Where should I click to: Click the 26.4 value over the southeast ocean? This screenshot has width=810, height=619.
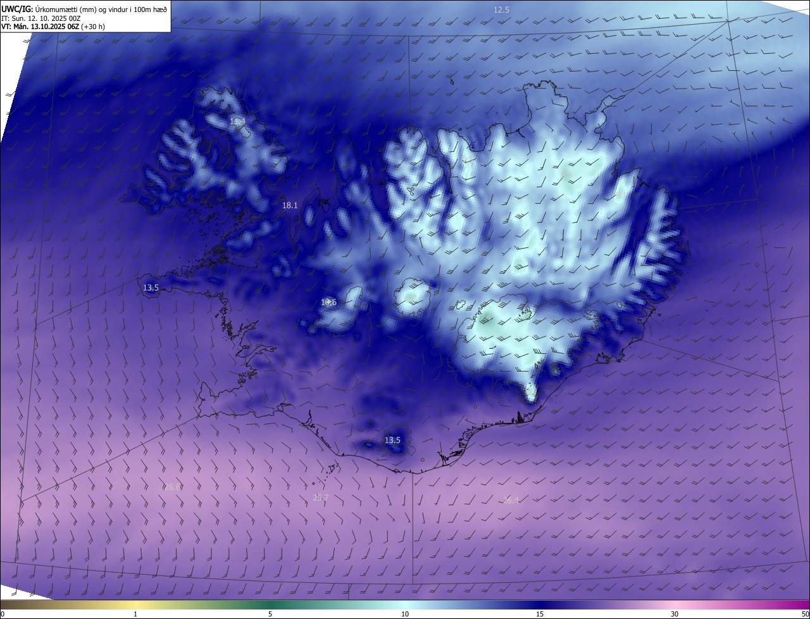[x=511, y=500]
